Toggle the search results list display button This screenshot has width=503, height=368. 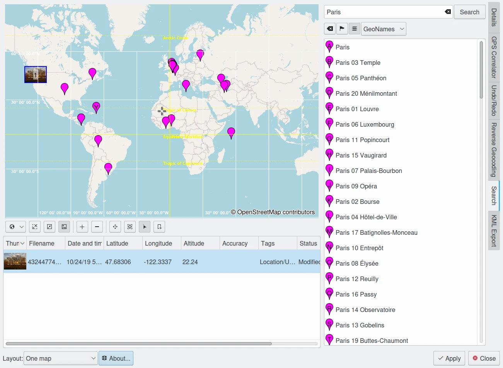coord(355,29)
